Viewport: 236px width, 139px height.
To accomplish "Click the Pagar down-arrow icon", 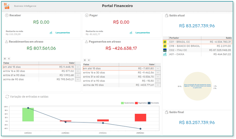I will click(x=87, y=15).
